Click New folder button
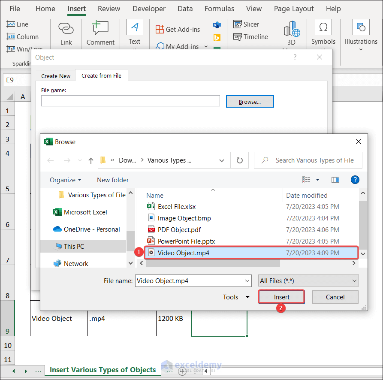The height and width of the screenshot is (380, 383). [x=113, y=180]
